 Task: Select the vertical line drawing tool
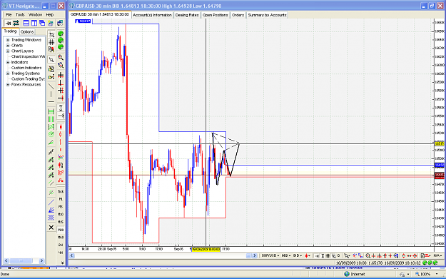coord(51,94)
